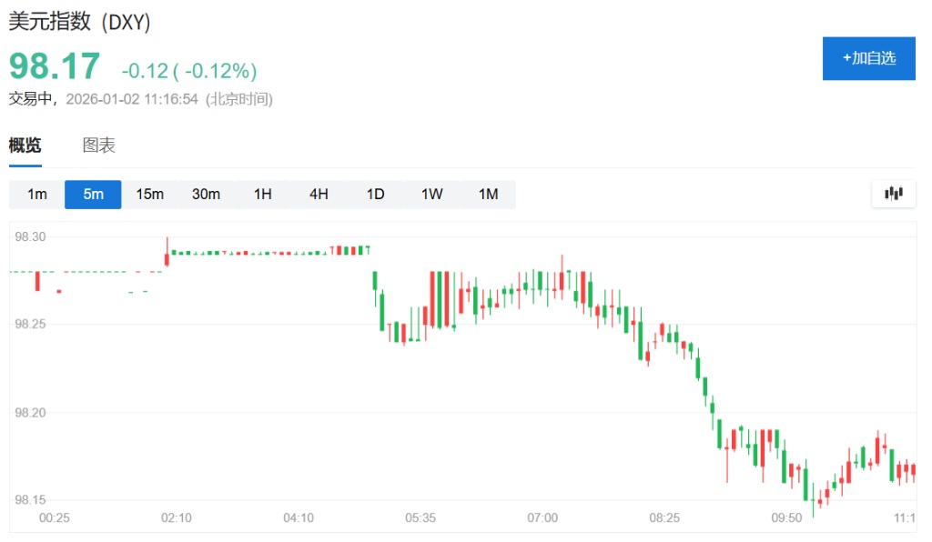Click the -0.12 (-0.12%) change value
Viewport: 932px width, 542px height.
pyautogui.click(x=189, y=71)
